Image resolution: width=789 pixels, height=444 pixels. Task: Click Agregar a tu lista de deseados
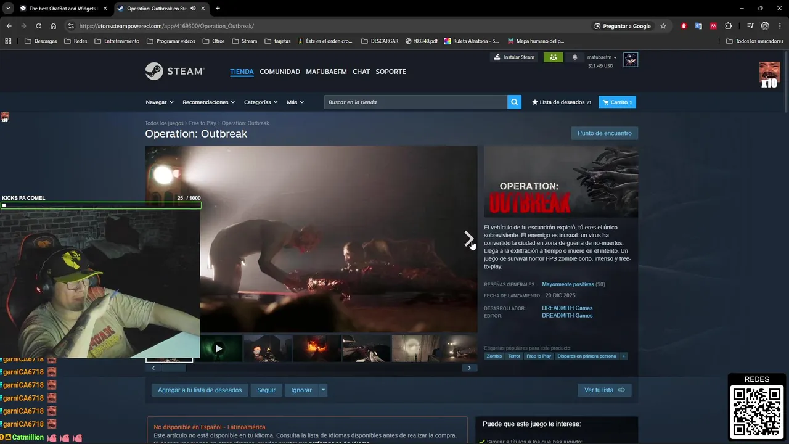click(x=200, y=390)
